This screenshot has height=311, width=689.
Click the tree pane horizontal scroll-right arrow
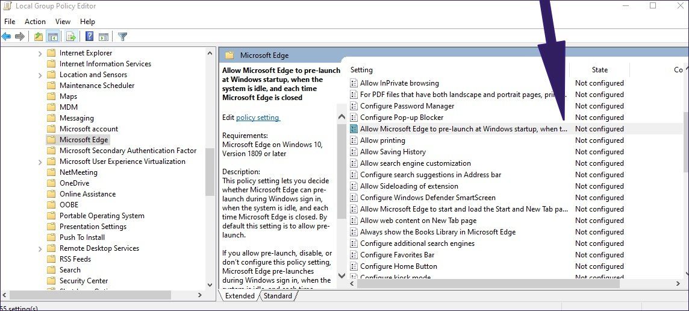pos(199,295)
